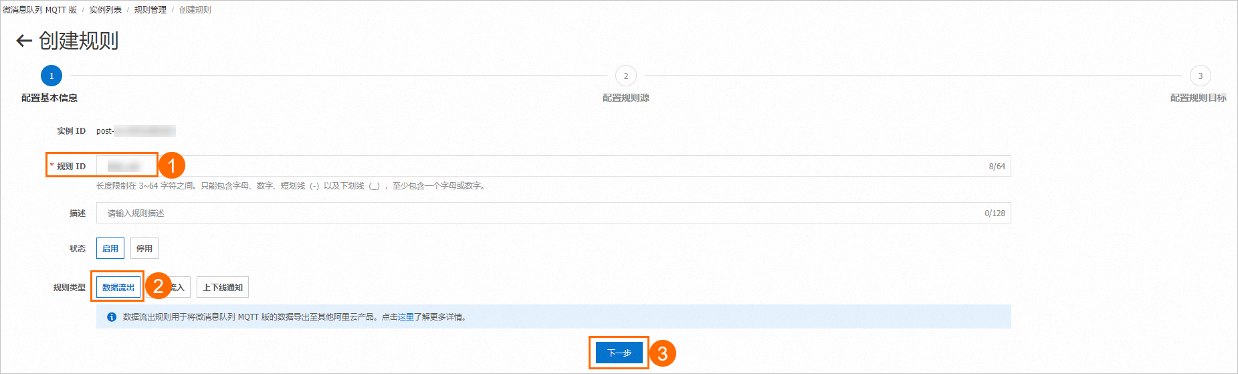This screenshot has width=1238, height=374.
Task: Go to 规则管理 breadcrumb
Action: pos(150,10)
